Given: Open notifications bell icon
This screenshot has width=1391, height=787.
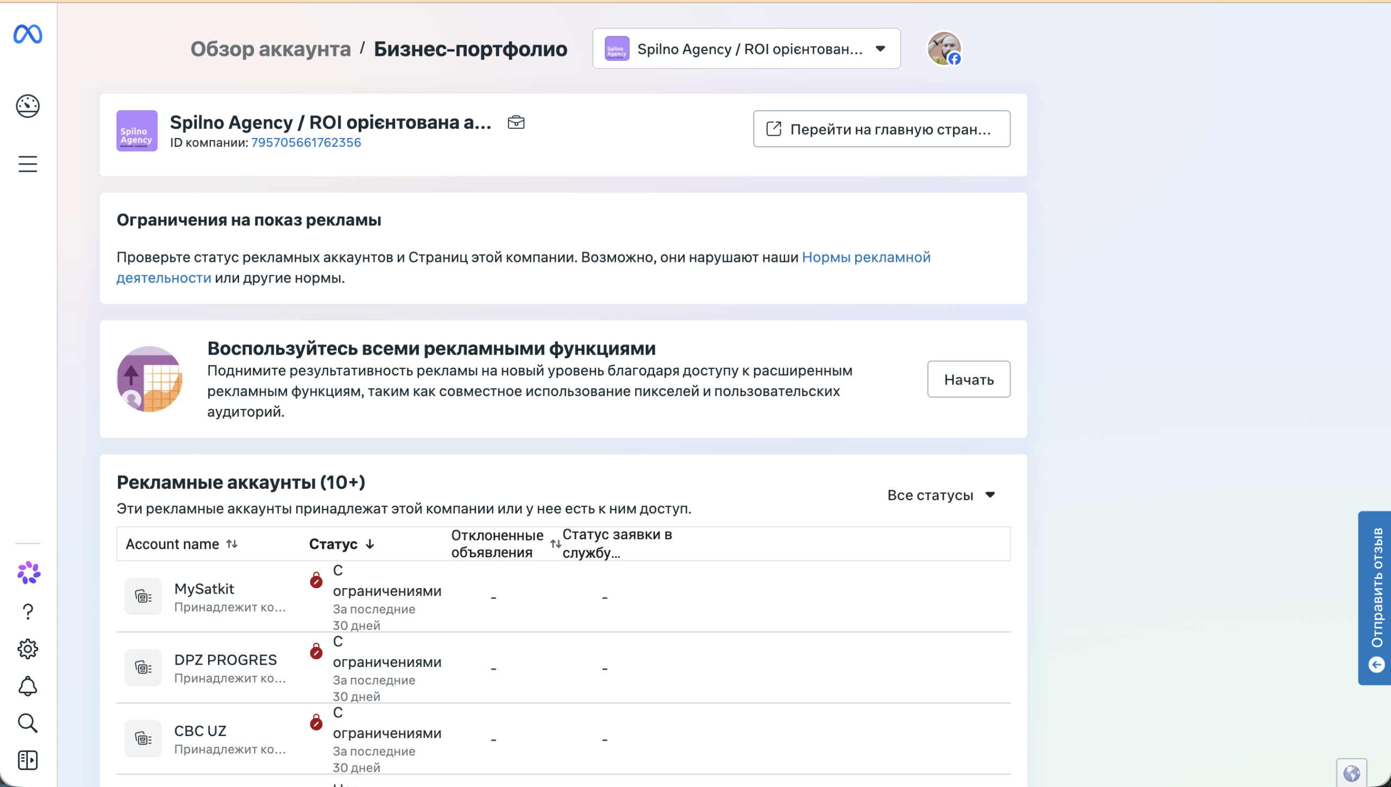Looking at the screenshot, I should pos(28,687).
